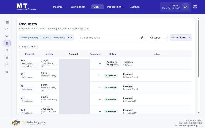205x128 pixels.
Task: Open the notifications bell
Action: (195, 7)
